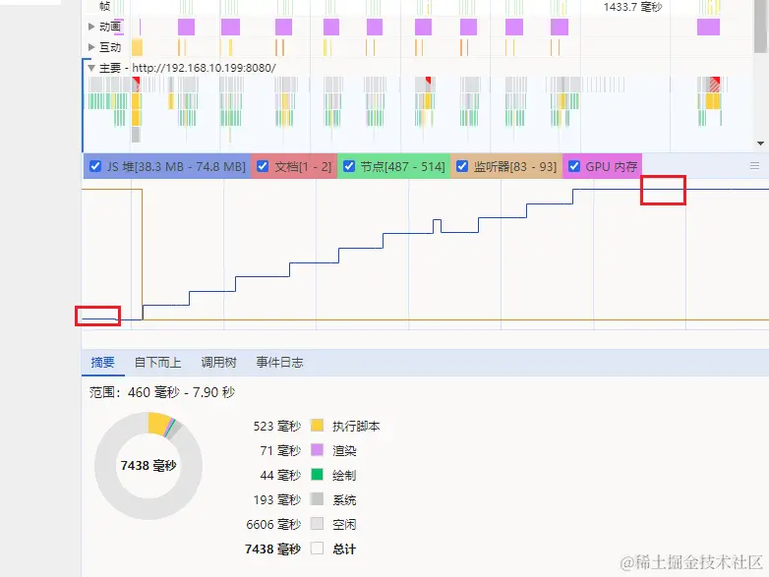
Task: Click the 系统 gray color swatch
Action: (317, 499)
